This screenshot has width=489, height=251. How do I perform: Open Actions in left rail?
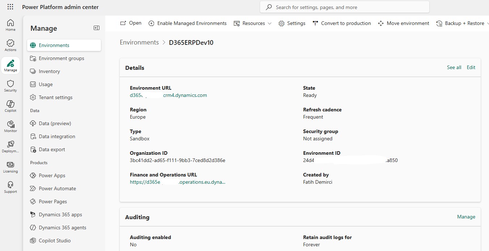pos(10,45)
